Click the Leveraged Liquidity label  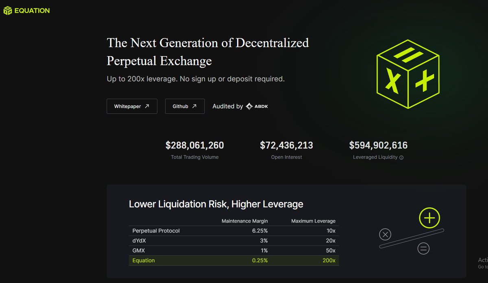[x=375, y=157]
